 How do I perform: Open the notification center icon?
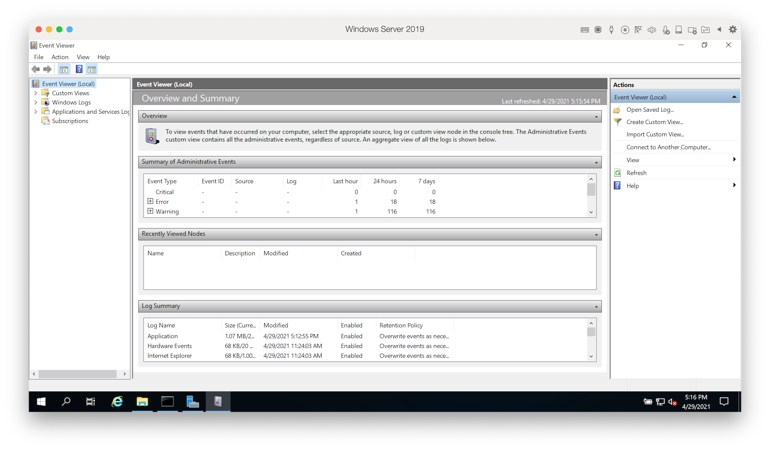point(724,402)
